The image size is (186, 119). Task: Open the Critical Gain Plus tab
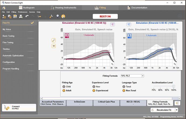pyautogui.click(x=106, y=103)
